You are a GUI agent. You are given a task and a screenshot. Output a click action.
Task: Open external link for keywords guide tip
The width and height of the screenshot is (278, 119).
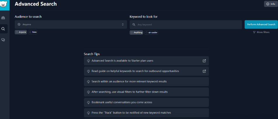tap(204, 71)
